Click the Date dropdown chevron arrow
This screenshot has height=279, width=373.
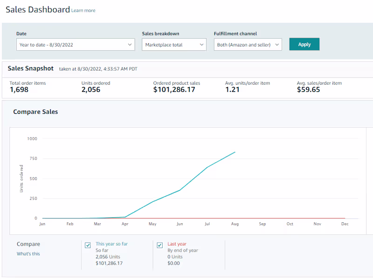point(130,45)
